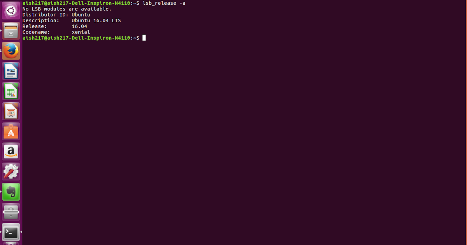
Task: Launch LibreOffice Writer from launcher
Action: pos(11,71)
